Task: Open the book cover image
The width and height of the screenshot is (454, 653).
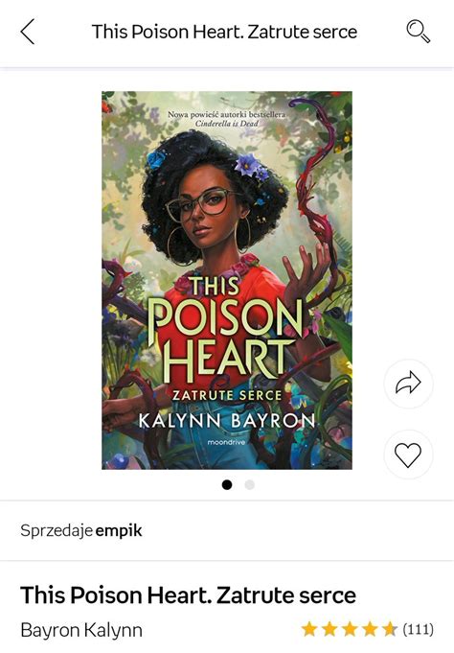Action: click(x=227, y=280)
